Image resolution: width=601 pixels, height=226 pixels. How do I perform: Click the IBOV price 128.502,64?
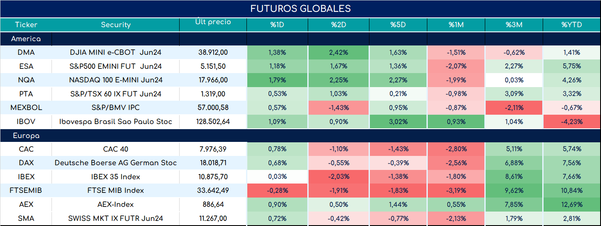(213, 121)
